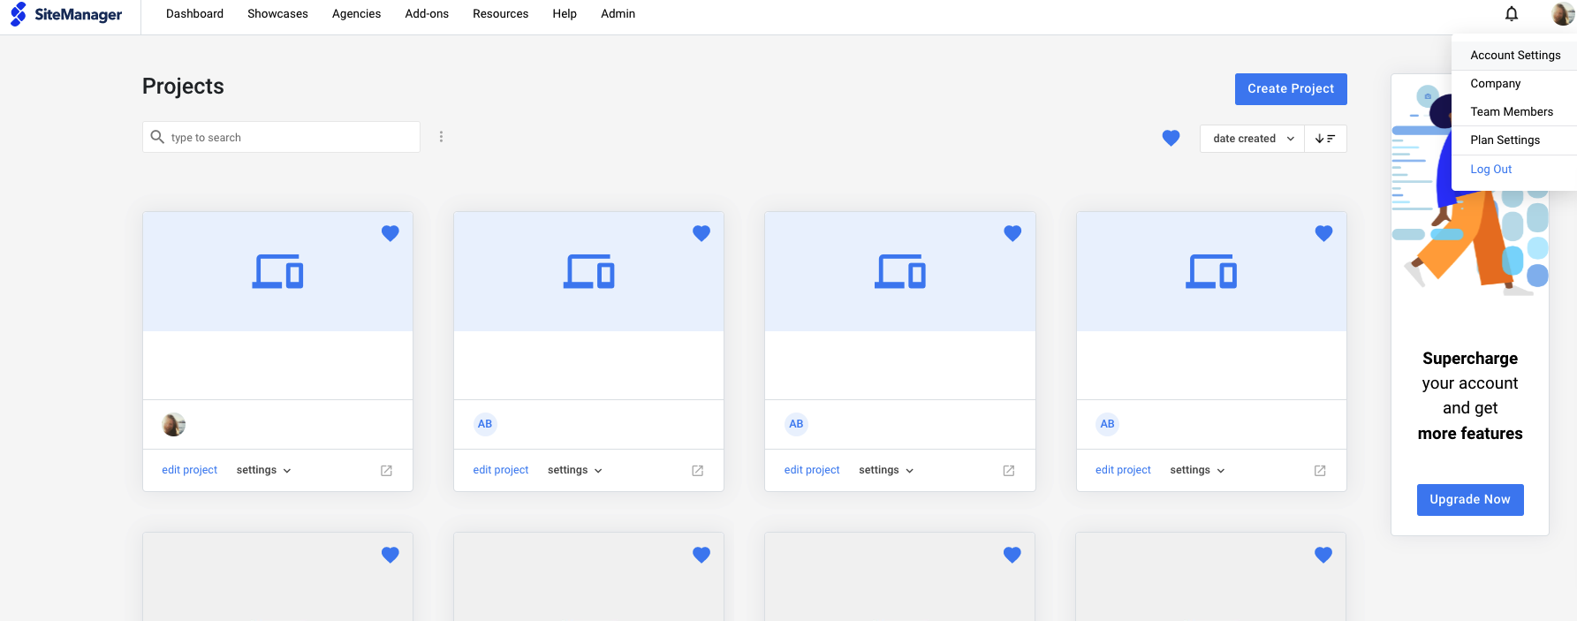Toggle heart on fourth bottom-row card

[1323, 555]
